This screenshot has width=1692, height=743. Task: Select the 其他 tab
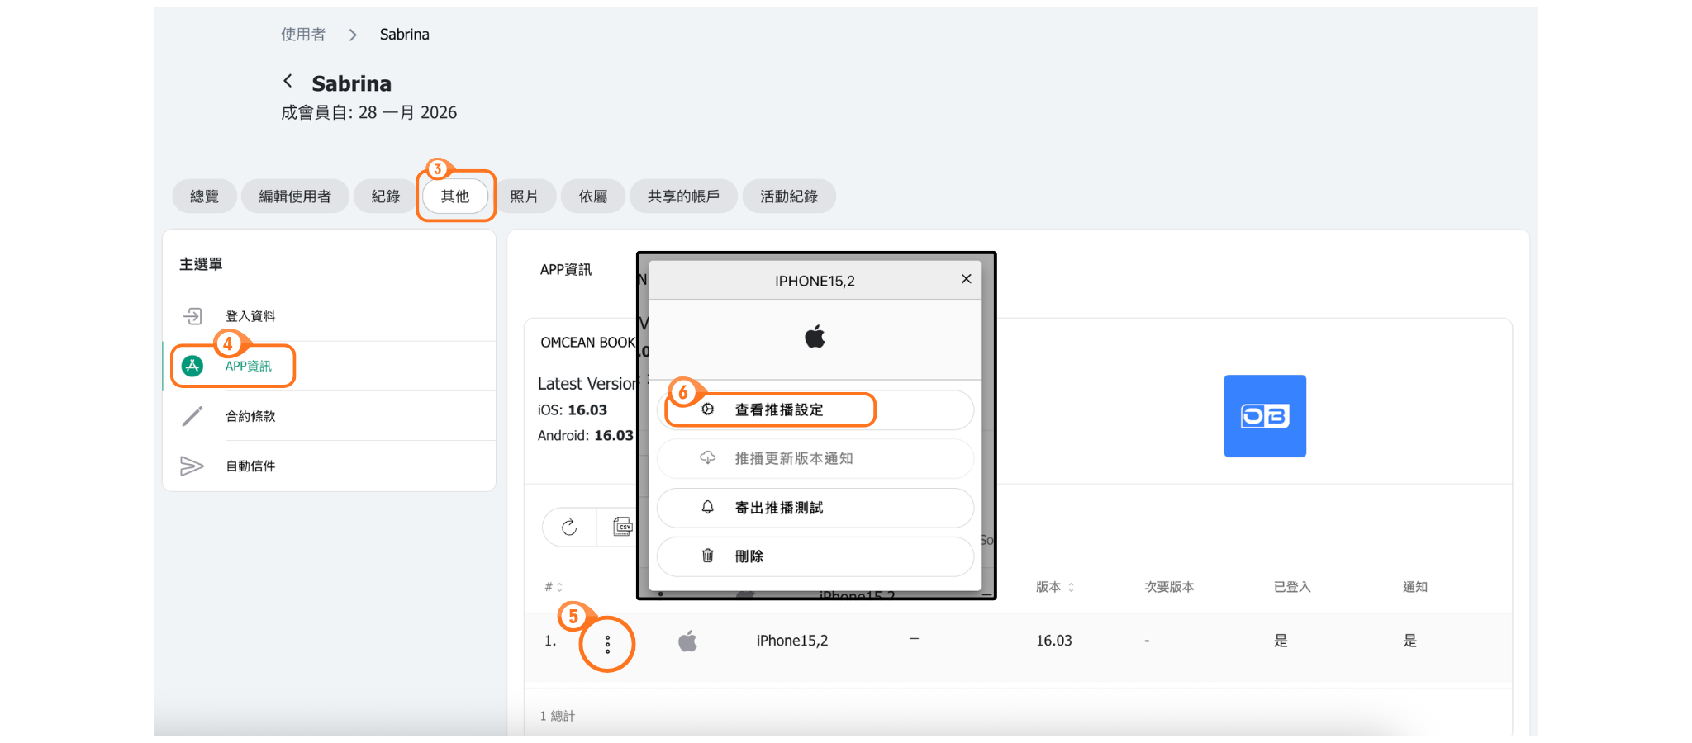(x=455, y=196)
